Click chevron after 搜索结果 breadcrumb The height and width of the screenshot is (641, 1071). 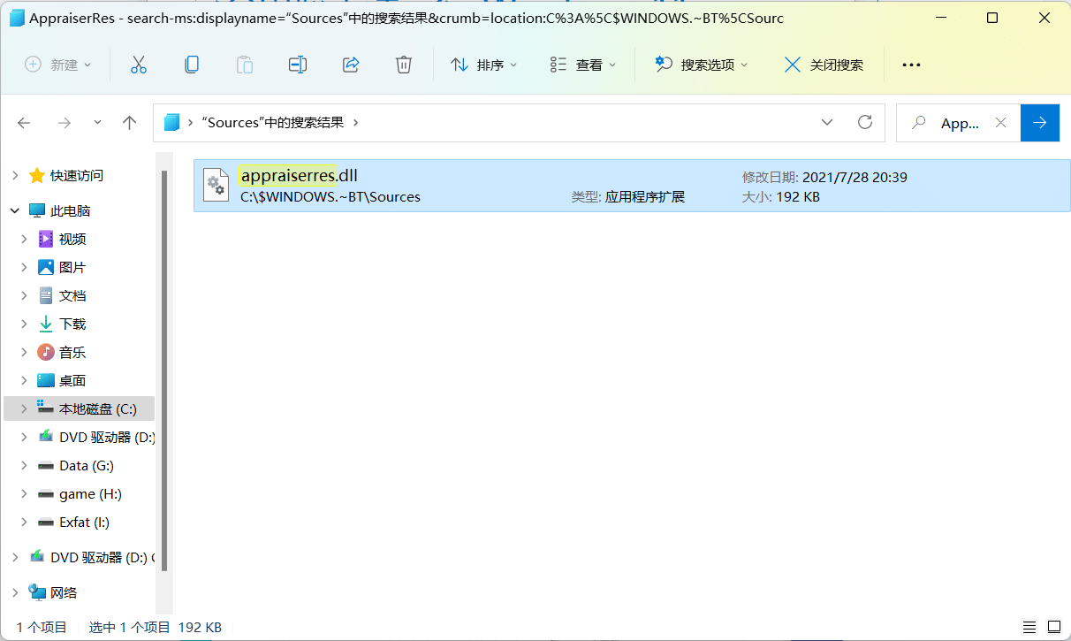tap(355, 123)
